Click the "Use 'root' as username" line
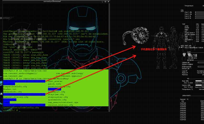The height and width of the screenshot is (124, 204). 18,47
